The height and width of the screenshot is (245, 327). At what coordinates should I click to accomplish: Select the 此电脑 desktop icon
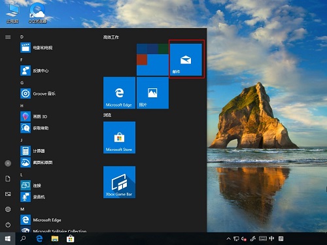[12, 14]
